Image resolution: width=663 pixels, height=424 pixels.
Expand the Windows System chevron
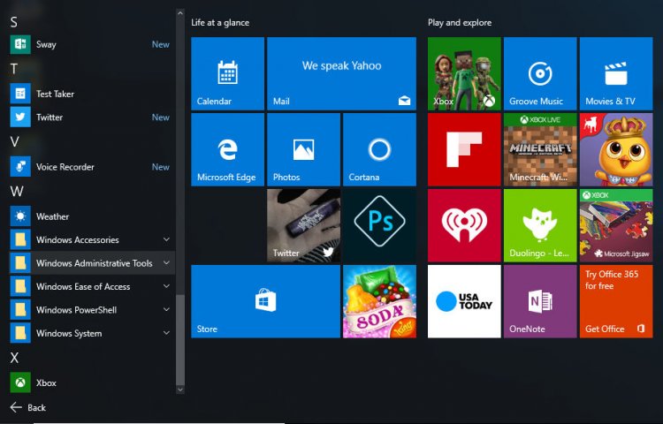coord(166,333)
